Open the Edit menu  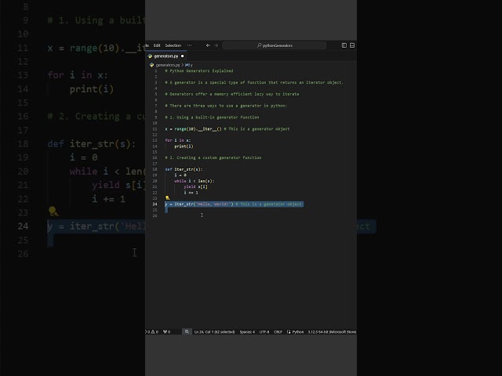[x=157, y=45]
